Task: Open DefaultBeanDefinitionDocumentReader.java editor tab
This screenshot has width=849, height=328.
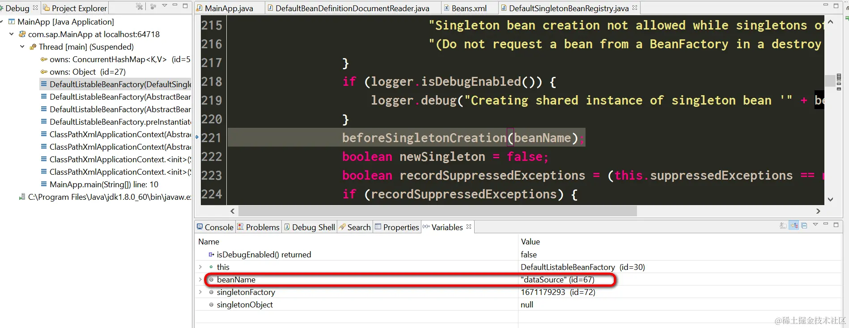Action: [x=352, y=8]
